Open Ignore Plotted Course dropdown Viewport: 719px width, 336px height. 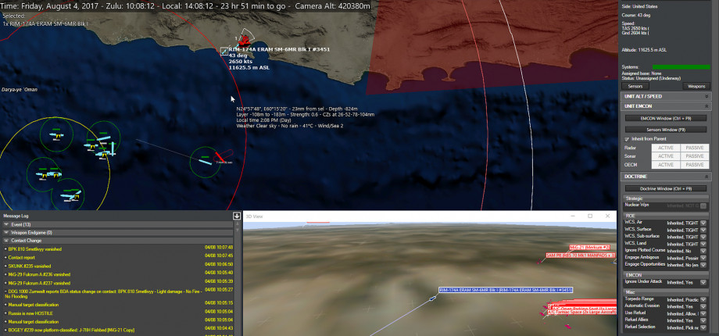703,251
